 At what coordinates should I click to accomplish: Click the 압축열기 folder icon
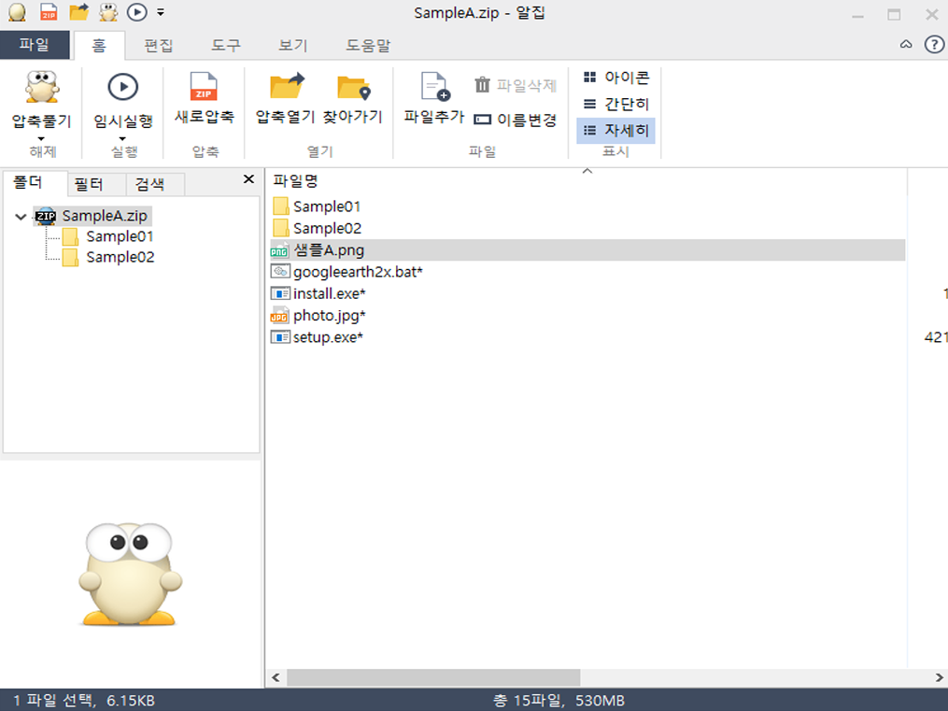tap(287, 86)
